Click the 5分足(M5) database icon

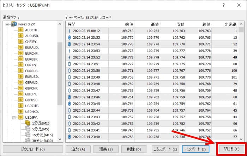coord(28,129)
